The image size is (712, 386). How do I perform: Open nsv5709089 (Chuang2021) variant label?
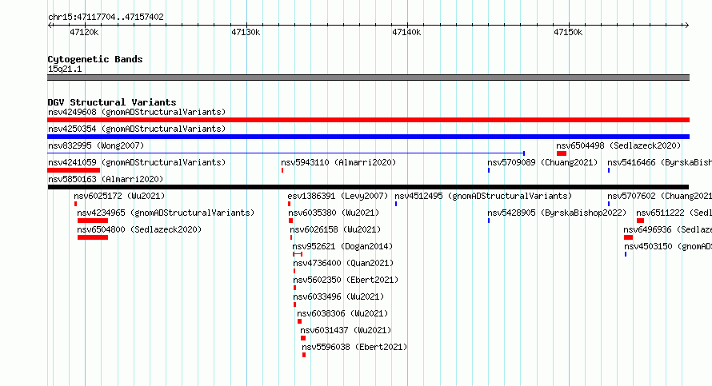click(x=542, y=162)
